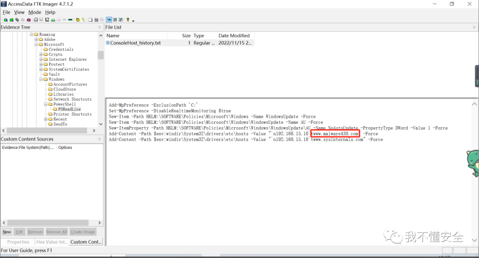
Task: Open the Image Mounting tool icon
Action: (17, 20)
